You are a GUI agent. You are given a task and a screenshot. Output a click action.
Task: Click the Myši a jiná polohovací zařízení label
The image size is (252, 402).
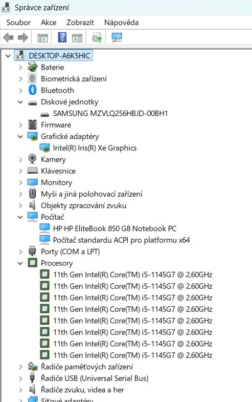[91, 194]
